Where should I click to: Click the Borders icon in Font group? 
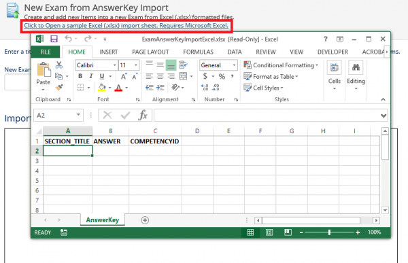click(80, 88)
